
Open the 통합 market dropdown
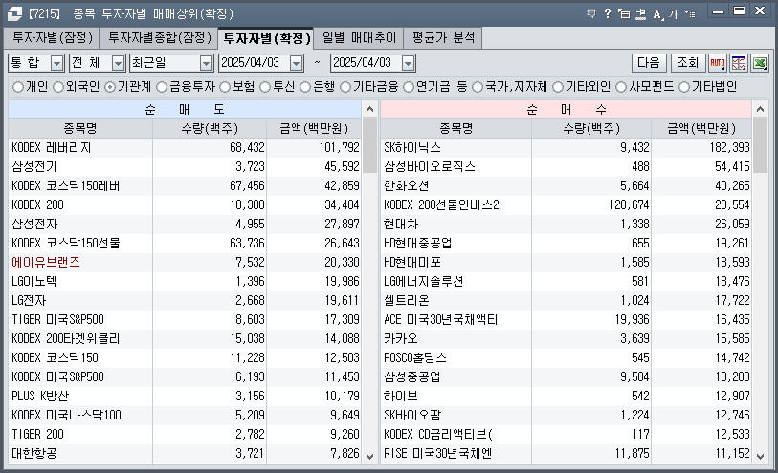(57, 63)
